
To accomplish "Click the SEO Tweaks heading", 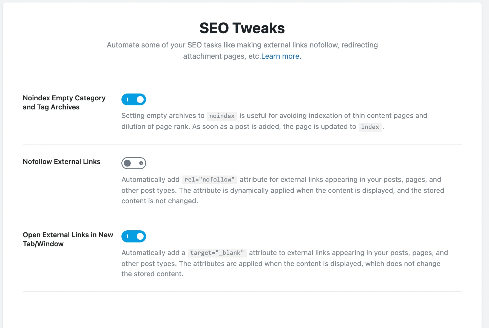I will point(242,28).
